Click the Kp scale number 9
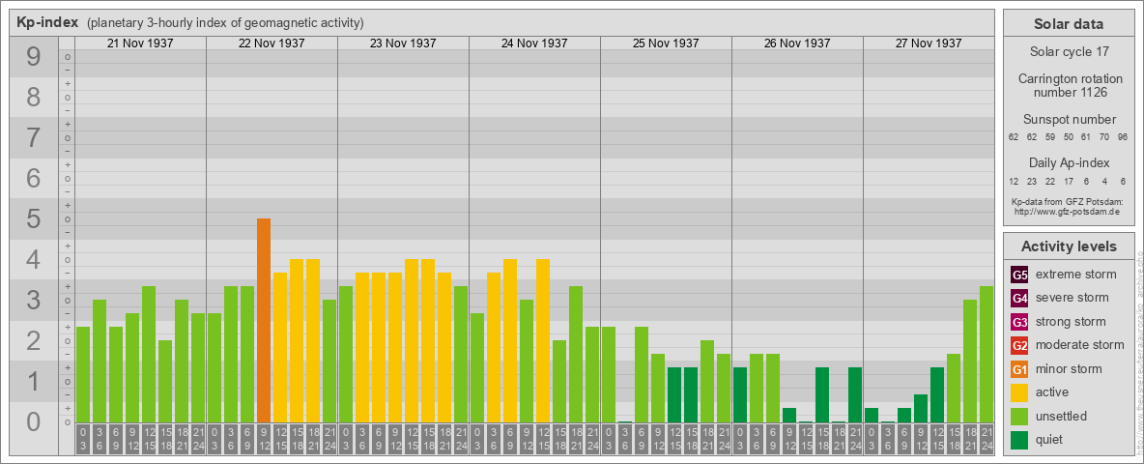The image size is (1144, 464). (34, 57)
